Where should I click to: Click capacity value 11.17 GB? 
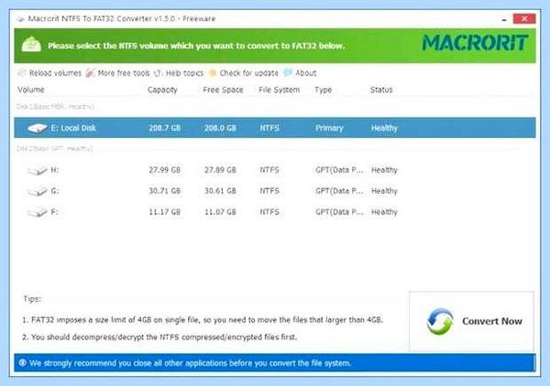click(164, 212)
